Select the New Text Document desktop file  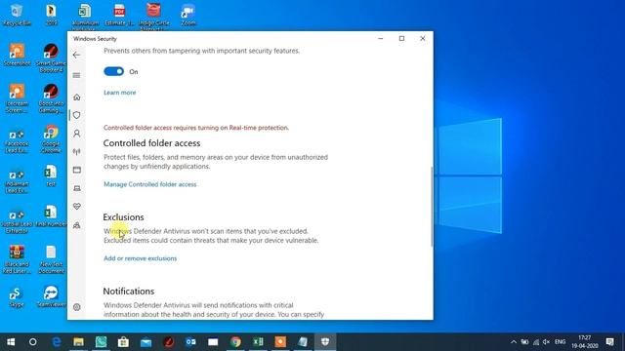[51, 259]
